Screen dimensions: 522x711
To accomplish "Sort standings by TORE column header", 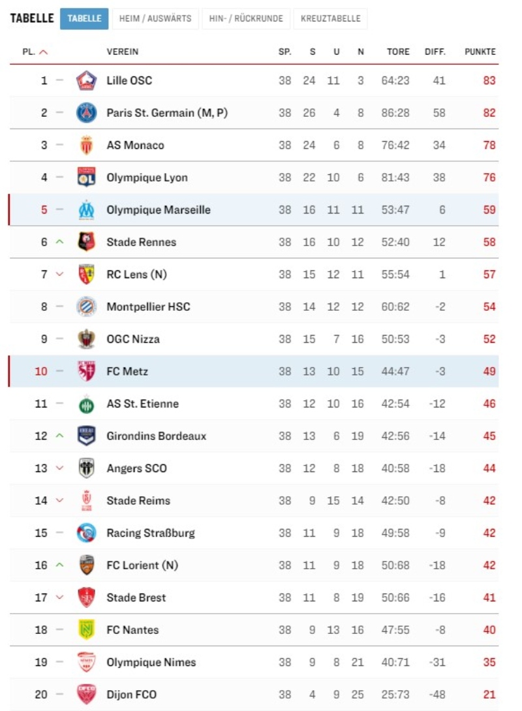I will coord(398,52).
